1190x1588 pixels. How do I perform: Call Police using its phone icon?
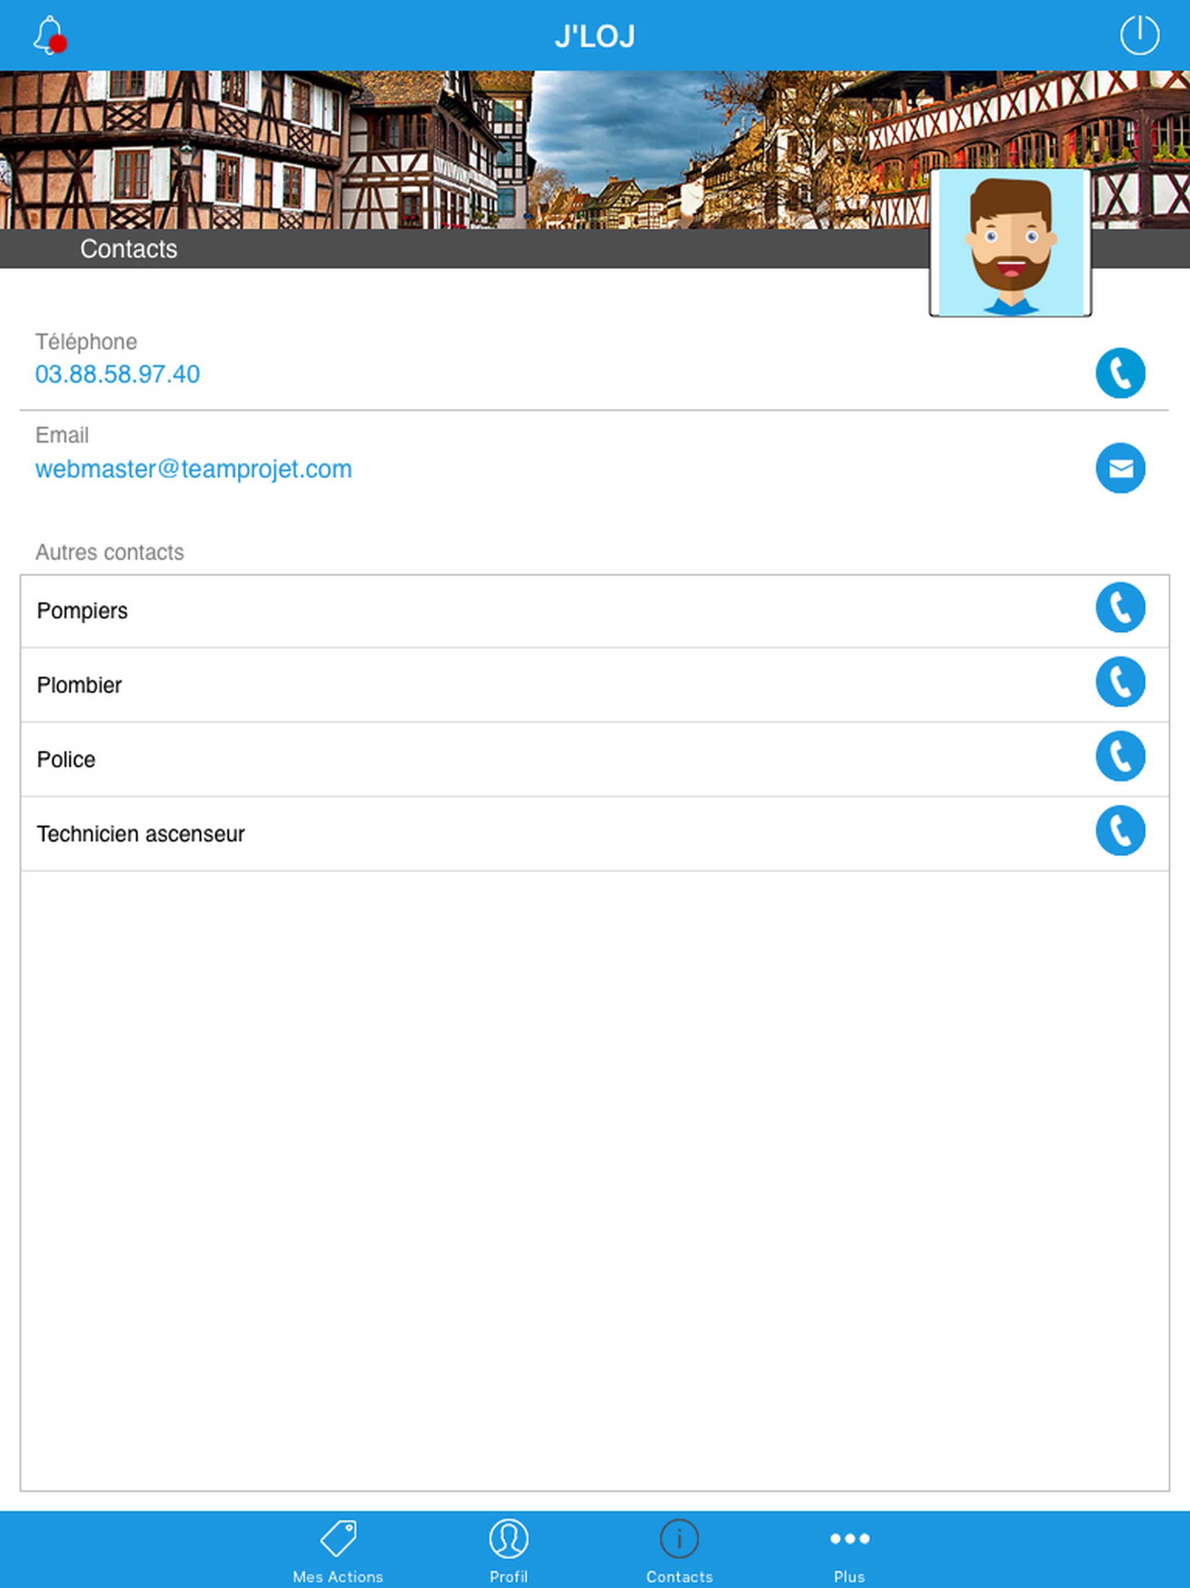pyautogui.click(x=1120, y=756)
